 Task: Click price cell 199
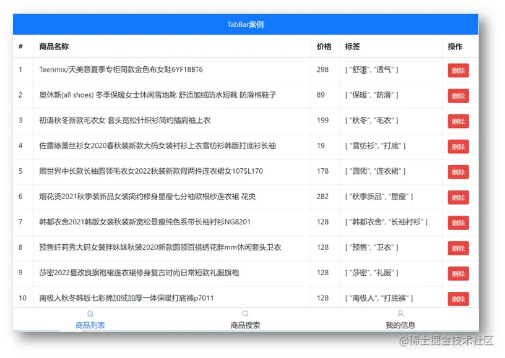click(x=322, y=121)
